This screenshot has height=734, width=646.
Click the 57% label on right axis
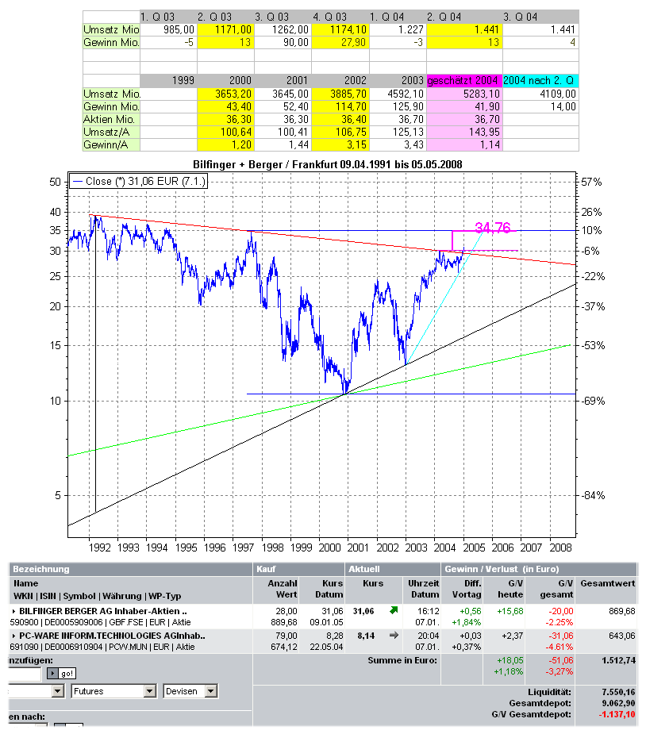click(x=591, y=182)
